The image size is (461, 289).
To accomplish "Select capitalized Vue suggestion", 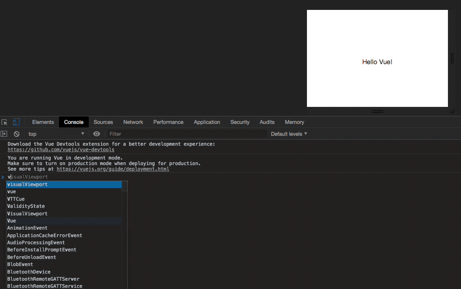I will pyautogui.click(x=64, y=221).
